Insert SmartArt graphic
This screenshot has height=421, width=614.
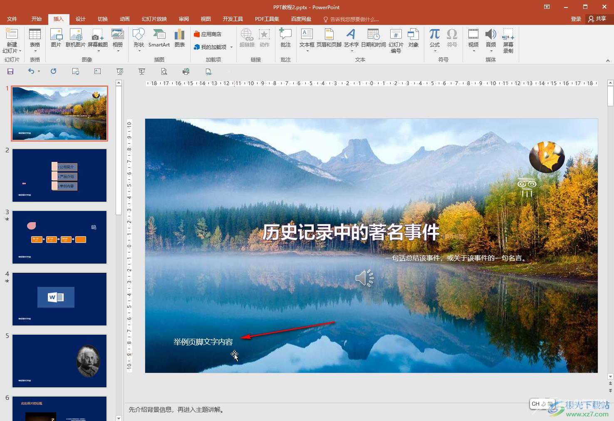pos(159,38)
